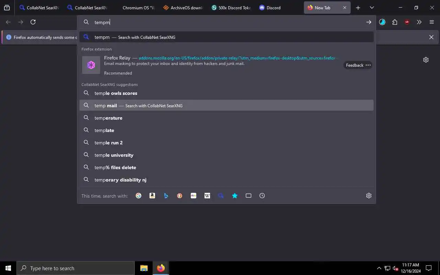Open Firefox Relay suggestion options menu
The width and height of the screenshot is (440, 275).
click(x=368, y=65)
